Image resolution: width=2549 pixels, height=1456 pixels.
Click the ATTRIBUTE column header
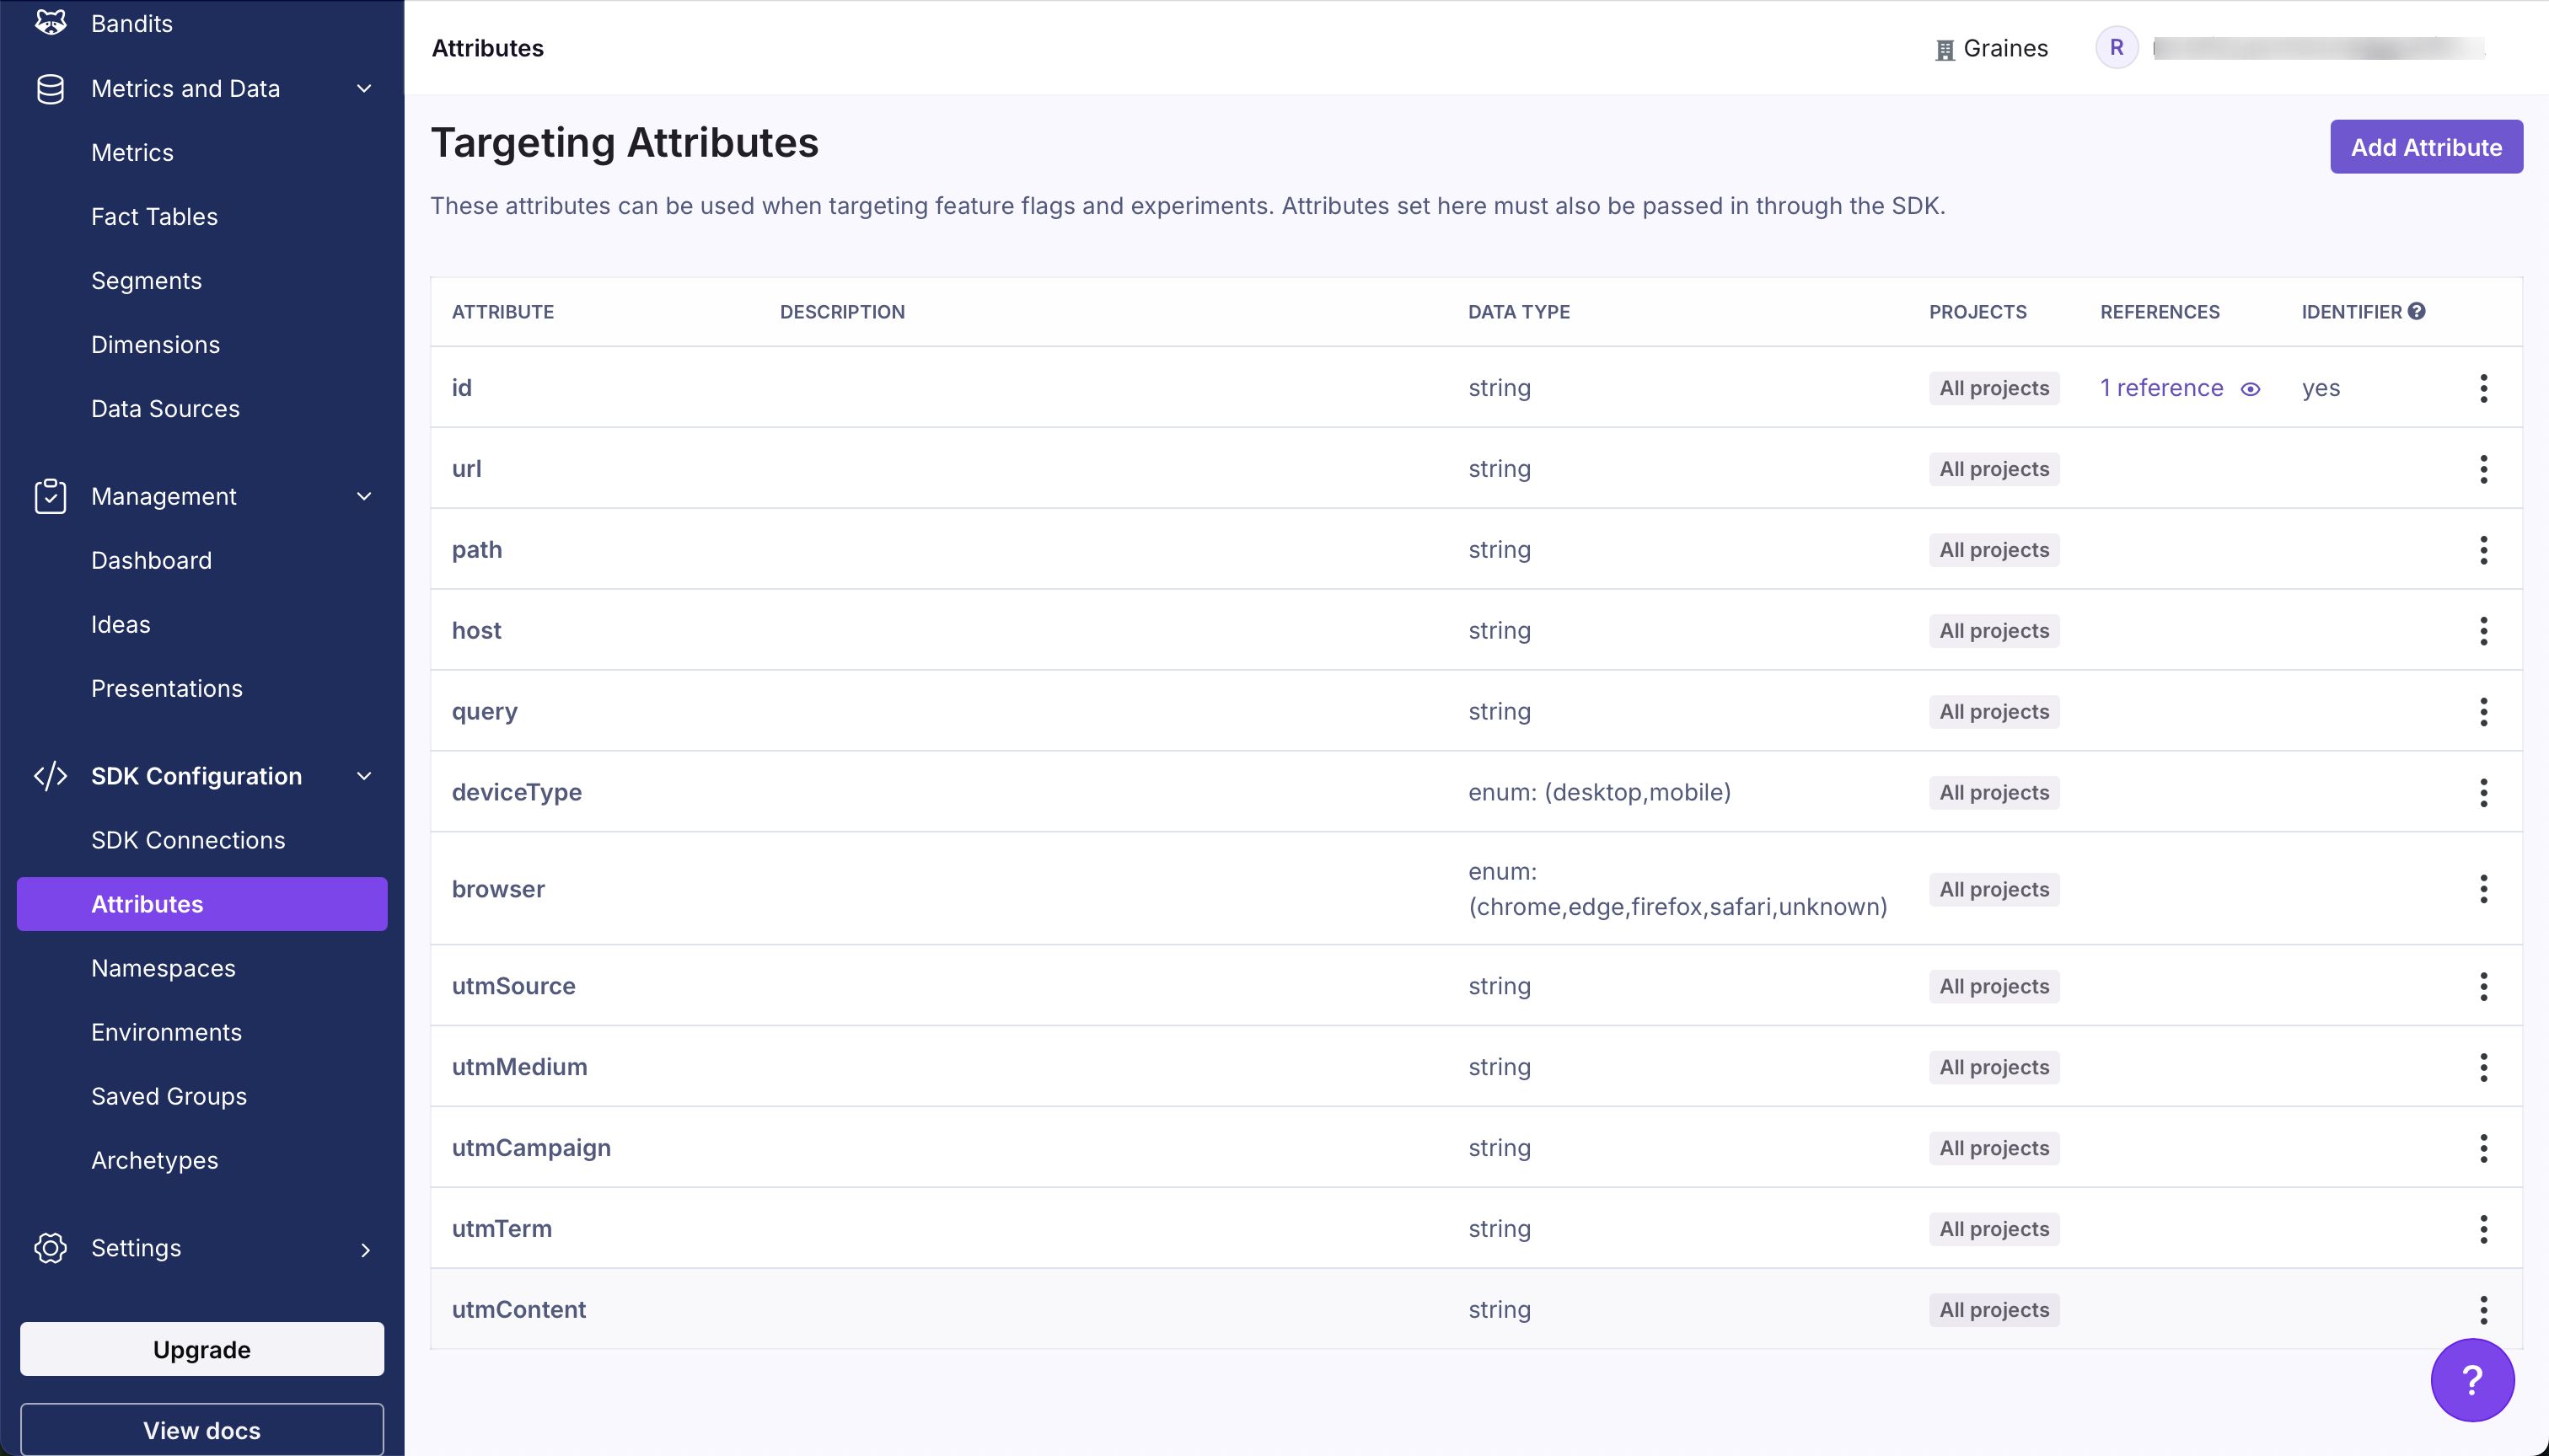click(x=502, y=312)
